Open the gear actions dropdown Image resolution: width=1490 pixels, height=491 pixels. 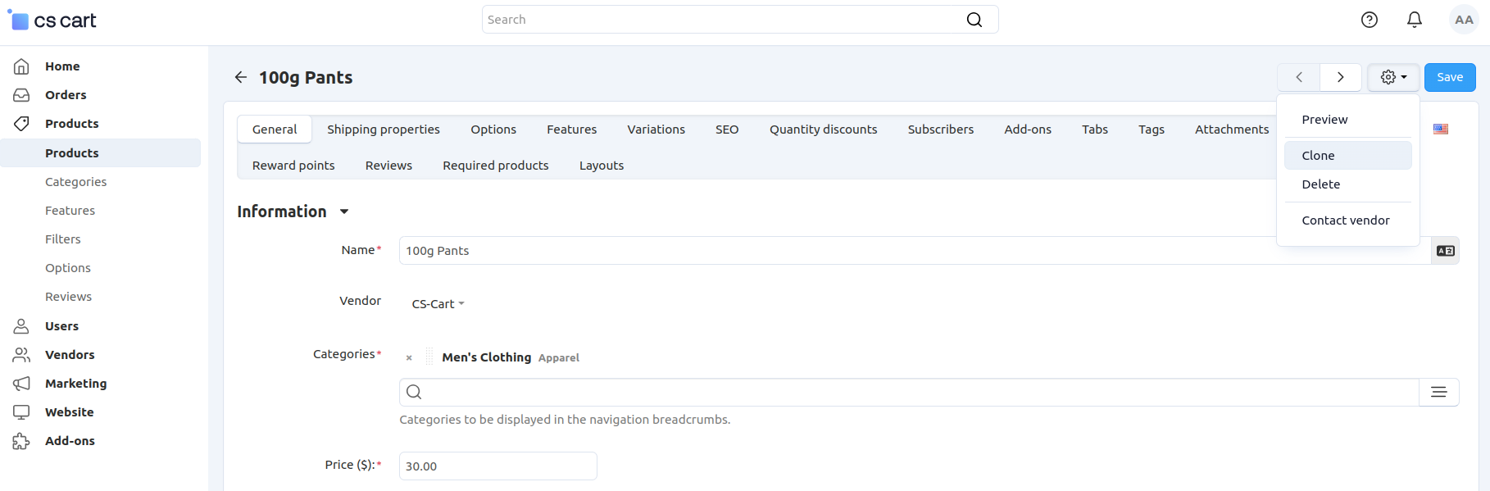pyautogui.click(x=1393, y=77)
